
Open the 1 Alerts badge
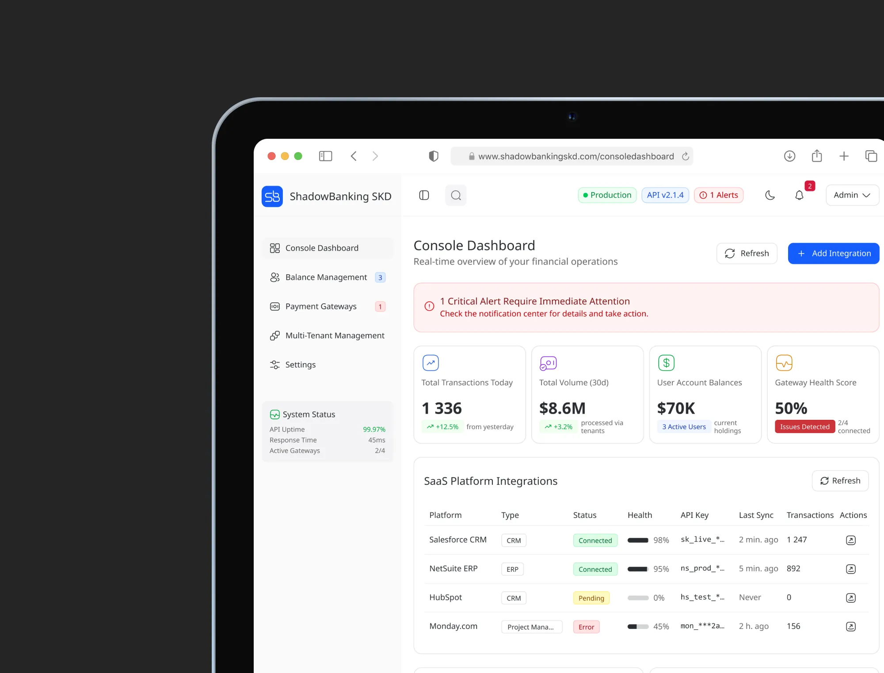(x=719, y=195)
